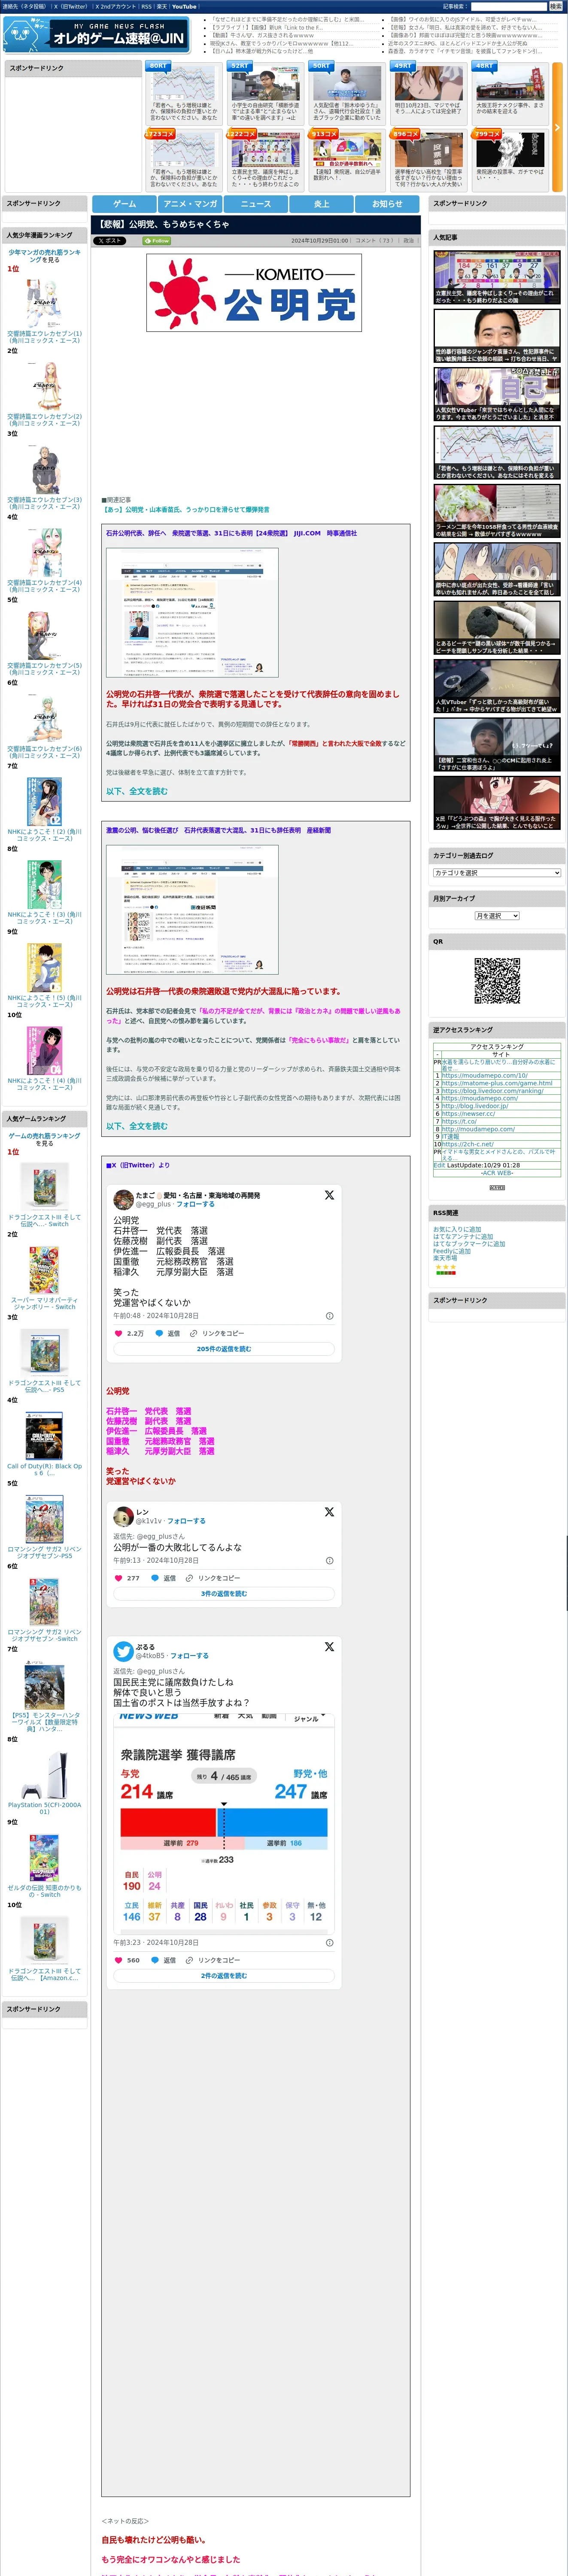Reply to ぷるる's tweet via 返信 bubble
This screenshot has height=2576, width=568.
164,1960
